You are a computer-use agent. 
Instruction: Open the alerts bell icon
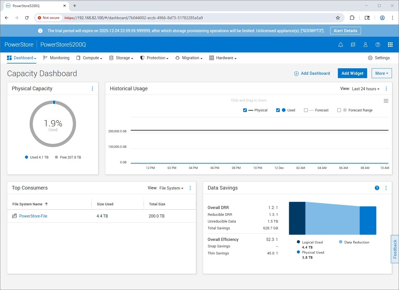341,45
